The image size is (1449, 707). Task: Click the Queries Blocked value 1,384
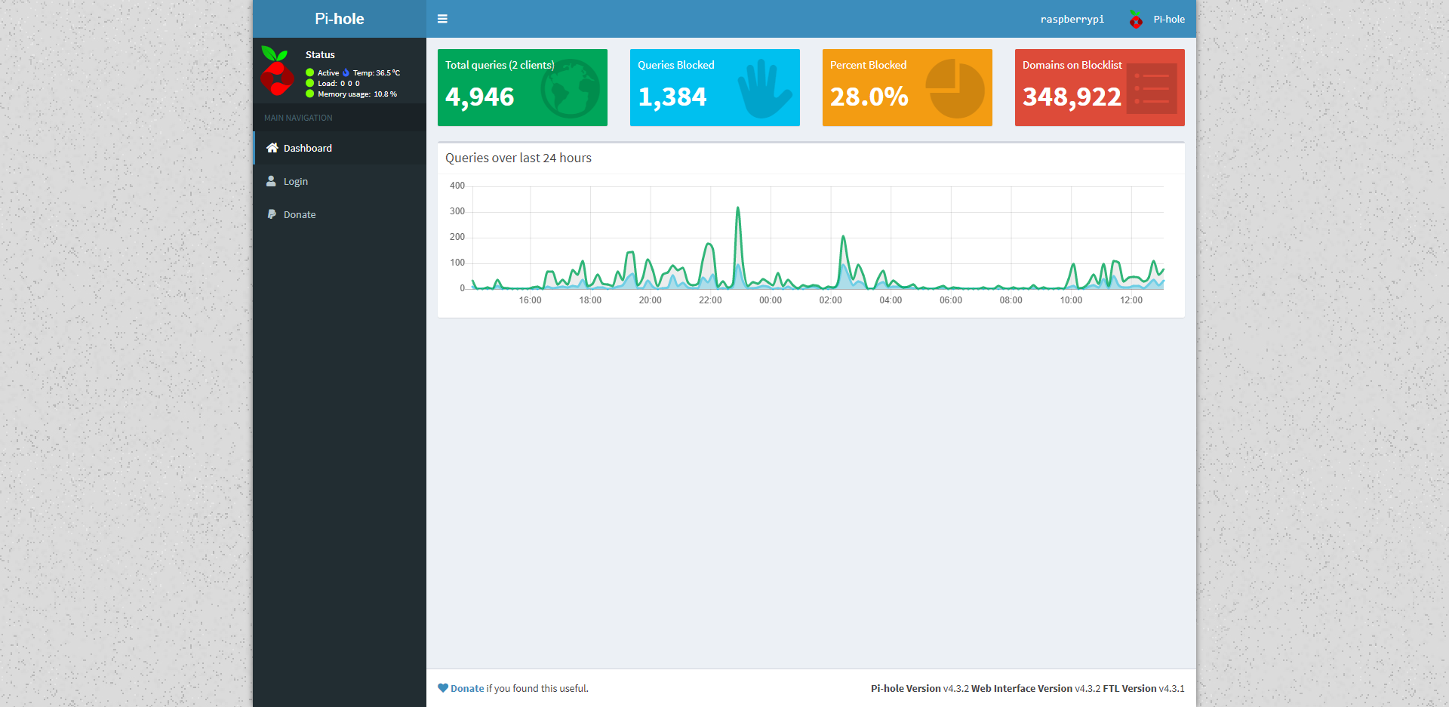pos(672,97)
